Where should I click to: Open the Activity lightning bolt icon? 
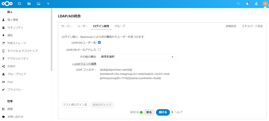tap(48, 3)
